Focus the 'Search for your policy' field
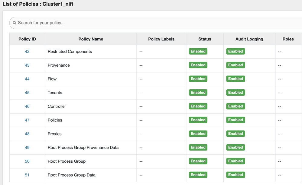The width and height of the screenshot is (302, 185). [156, 23]
